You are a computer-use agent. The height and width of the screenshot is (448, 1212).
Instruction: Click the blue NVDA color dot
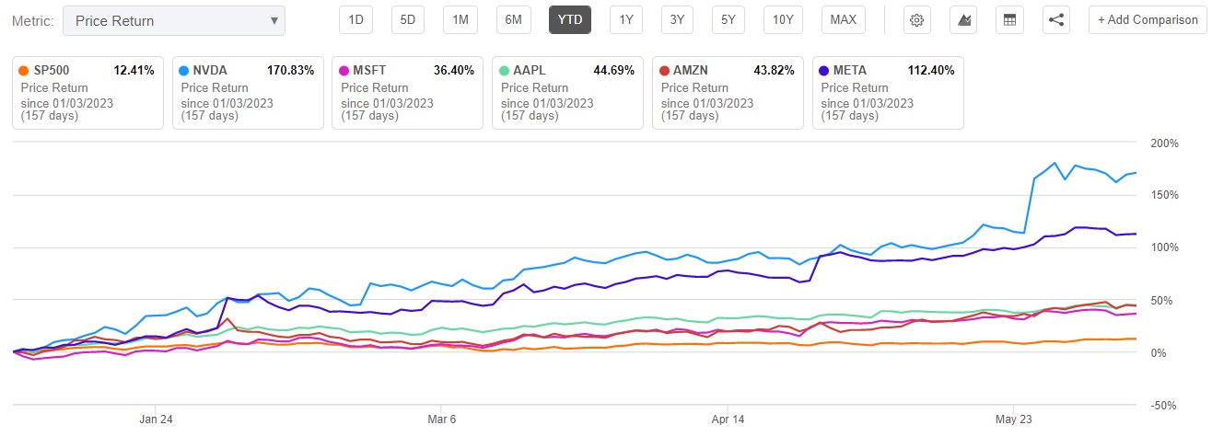click(x=184, y=70)
